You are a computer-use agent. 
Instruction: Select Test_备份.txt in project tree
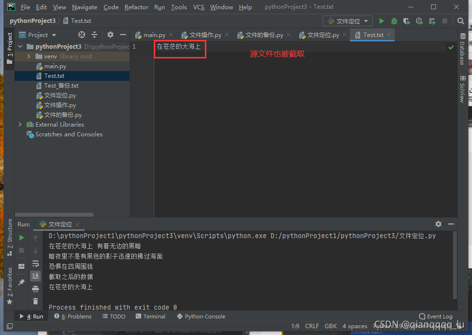pos(61,86)
